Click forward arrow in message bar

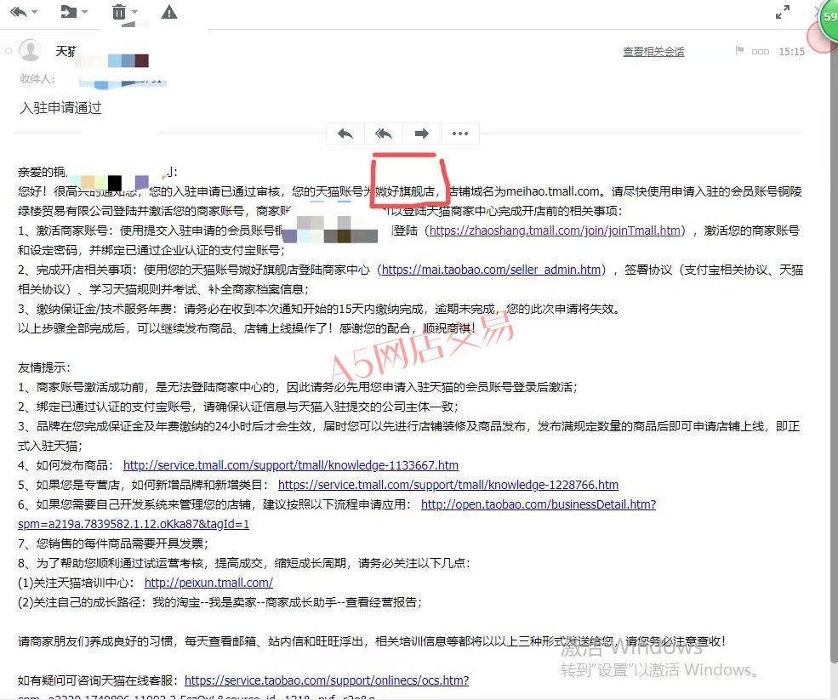tap(422, 134)
